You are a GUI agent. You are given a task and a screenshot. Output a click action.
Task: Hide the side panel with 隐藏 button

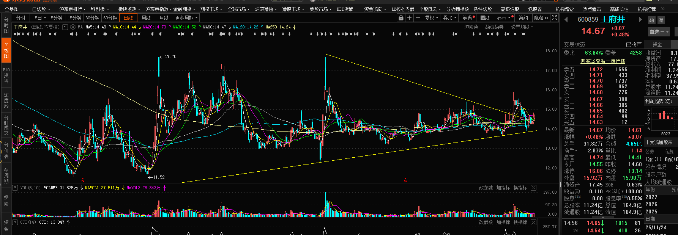[541, 18]
